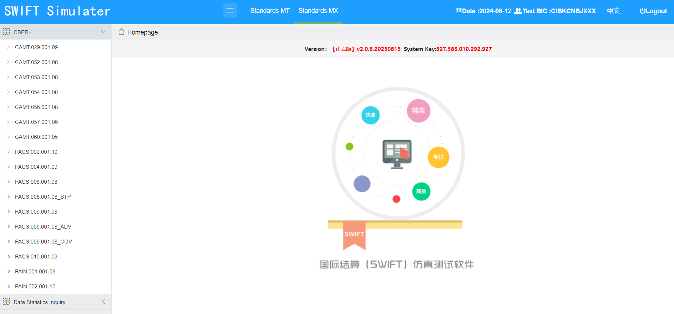
Task: Click the pink 精准 circle
Action: coord(419,111)
